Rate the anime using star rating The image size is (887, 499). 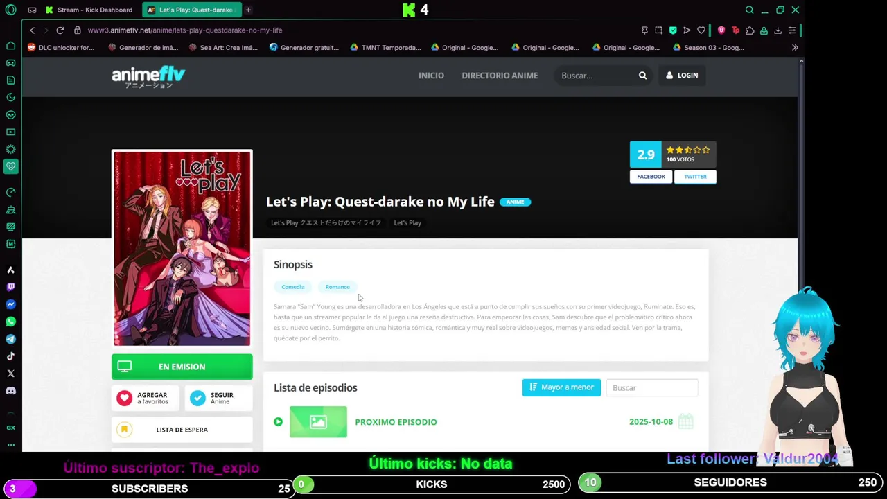pyautogui.click(x=687, y=150)
